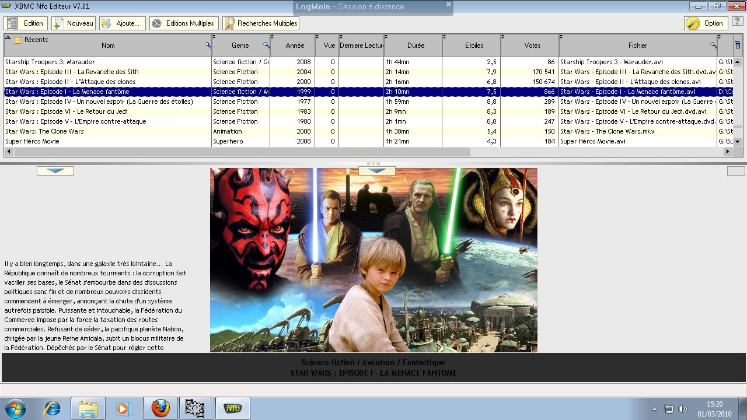This screenshot has width=747, height=420.
Task: Click the green help question mark icon
Action: [x=736, y=22]
